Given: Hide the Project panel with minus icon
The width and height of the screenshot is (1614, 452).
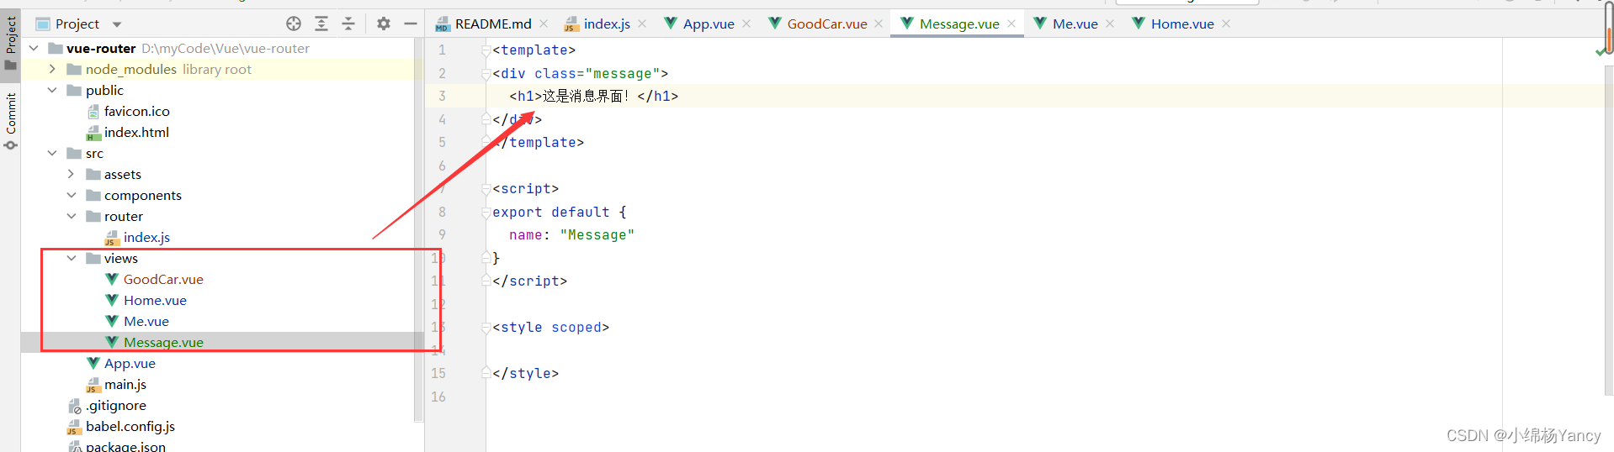Looking at the screenshot, I should (411, 24).
